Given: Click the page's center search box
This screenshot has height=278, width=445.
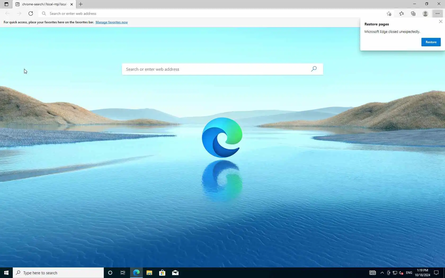Looking at the screenshot, I should click(x=222, y=69).
